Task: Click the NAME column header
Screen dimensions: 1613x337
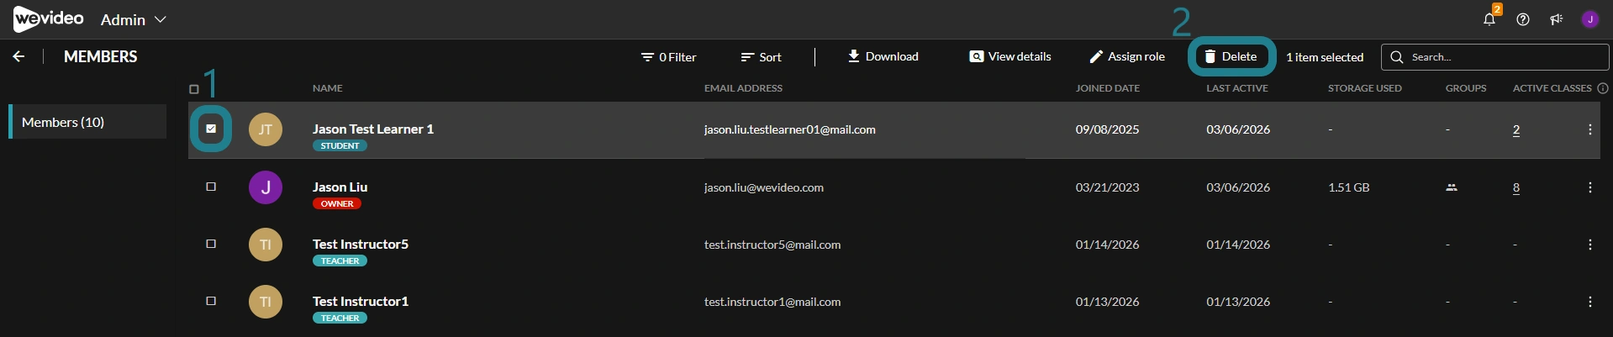Action: click(327, 88)
